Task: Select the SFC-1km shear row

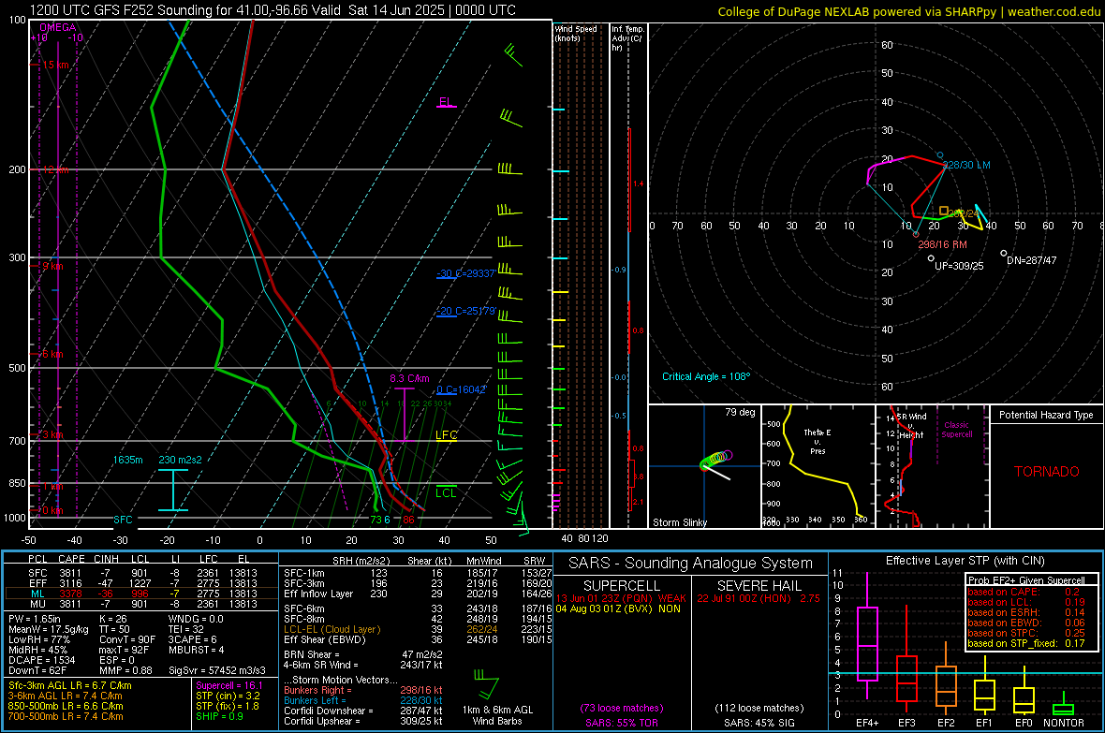Action: [418, 573]
